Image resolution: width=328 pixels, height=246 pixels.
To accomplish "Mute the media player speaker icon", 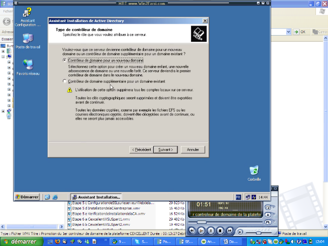I will (240, 232).
